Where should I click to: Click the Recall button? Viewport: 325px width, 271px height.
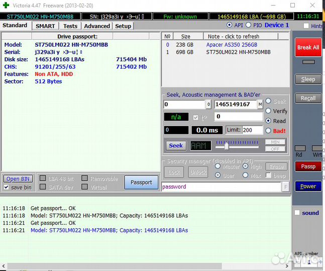coord(308,98)
